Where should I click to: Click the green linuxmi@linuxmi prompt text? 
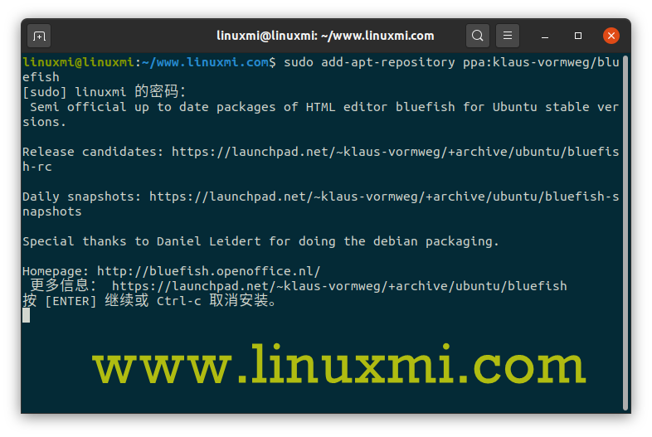pyautogui.click(x=78, y=62)
